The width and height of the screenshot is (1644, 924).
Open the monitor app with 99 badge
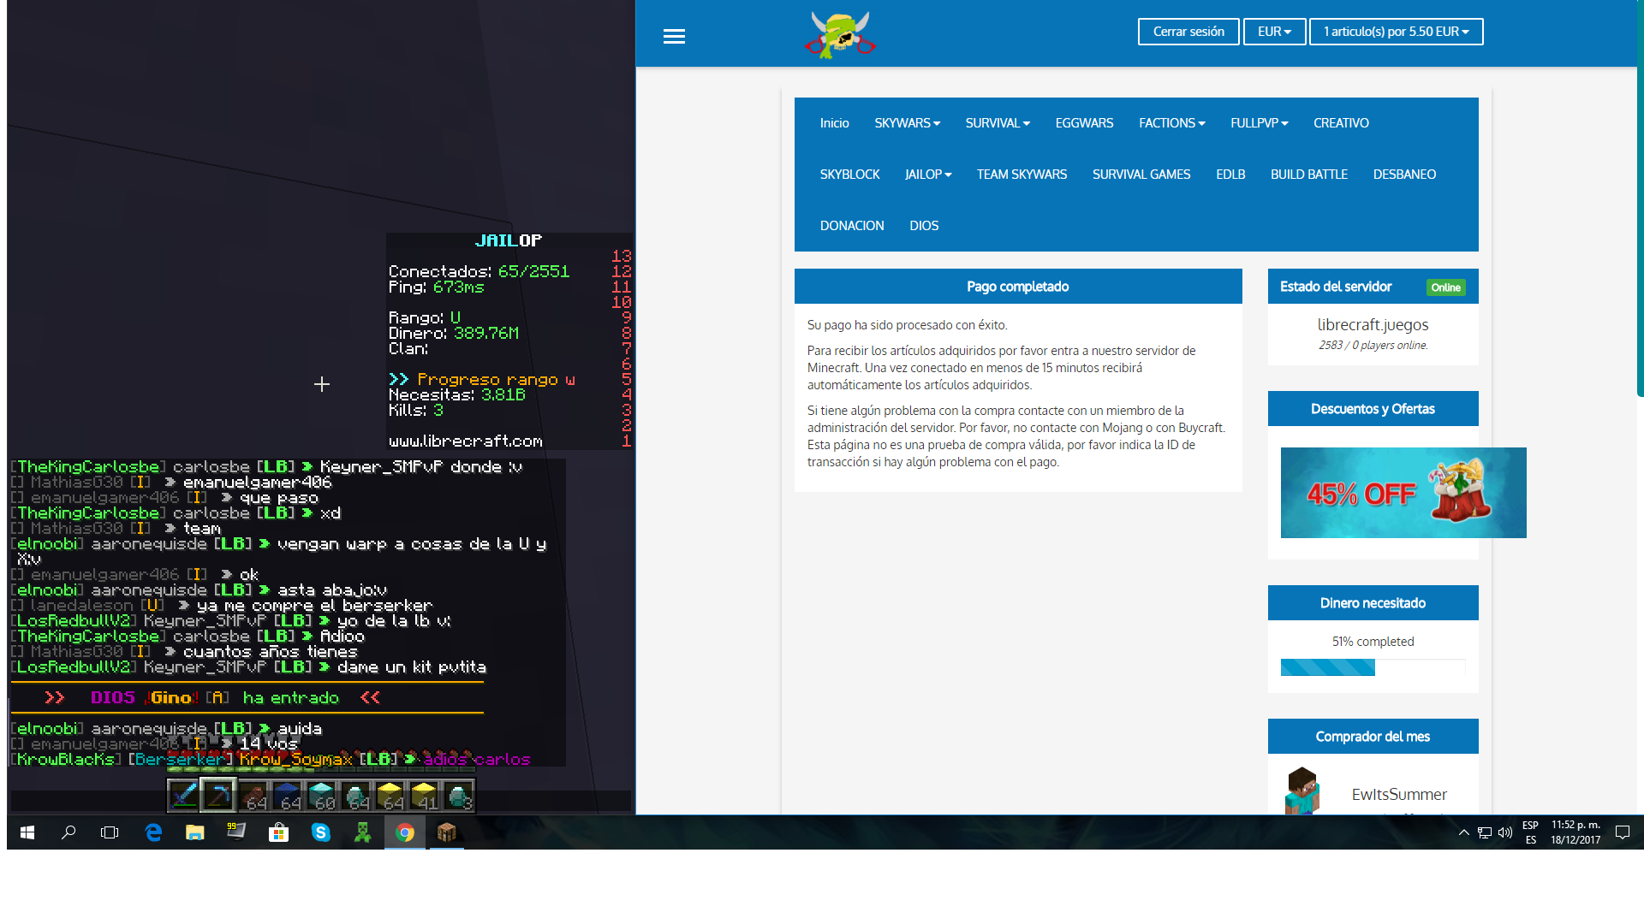[236, 832]
